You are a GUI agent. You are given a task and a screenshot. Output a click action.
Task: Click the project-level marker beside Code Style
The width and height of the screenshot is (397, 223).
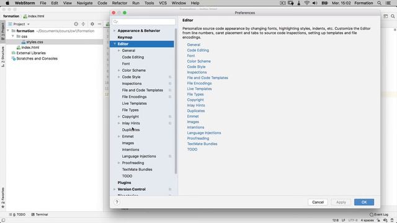(x=170, y=77)
